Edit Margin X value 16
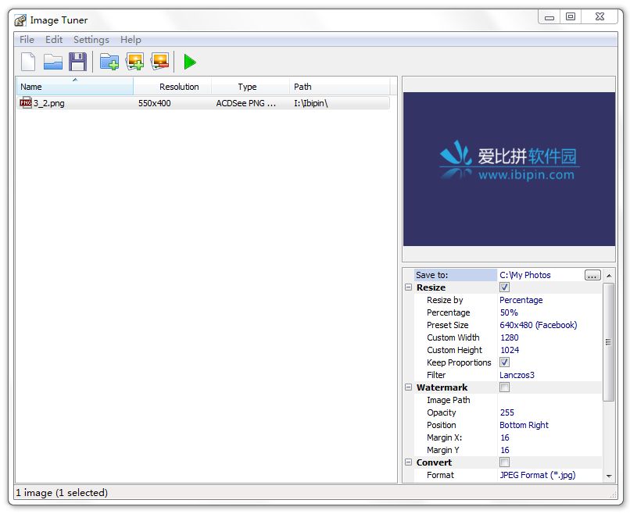Viewport: 630px width, 514px height. click(x=505, y=437)
